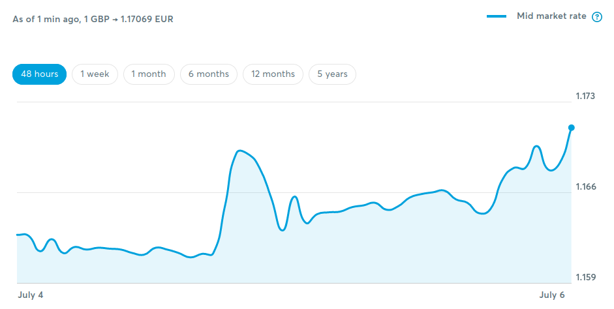
Task: Click the Mid market rate legend label
Action: (551, 16)
